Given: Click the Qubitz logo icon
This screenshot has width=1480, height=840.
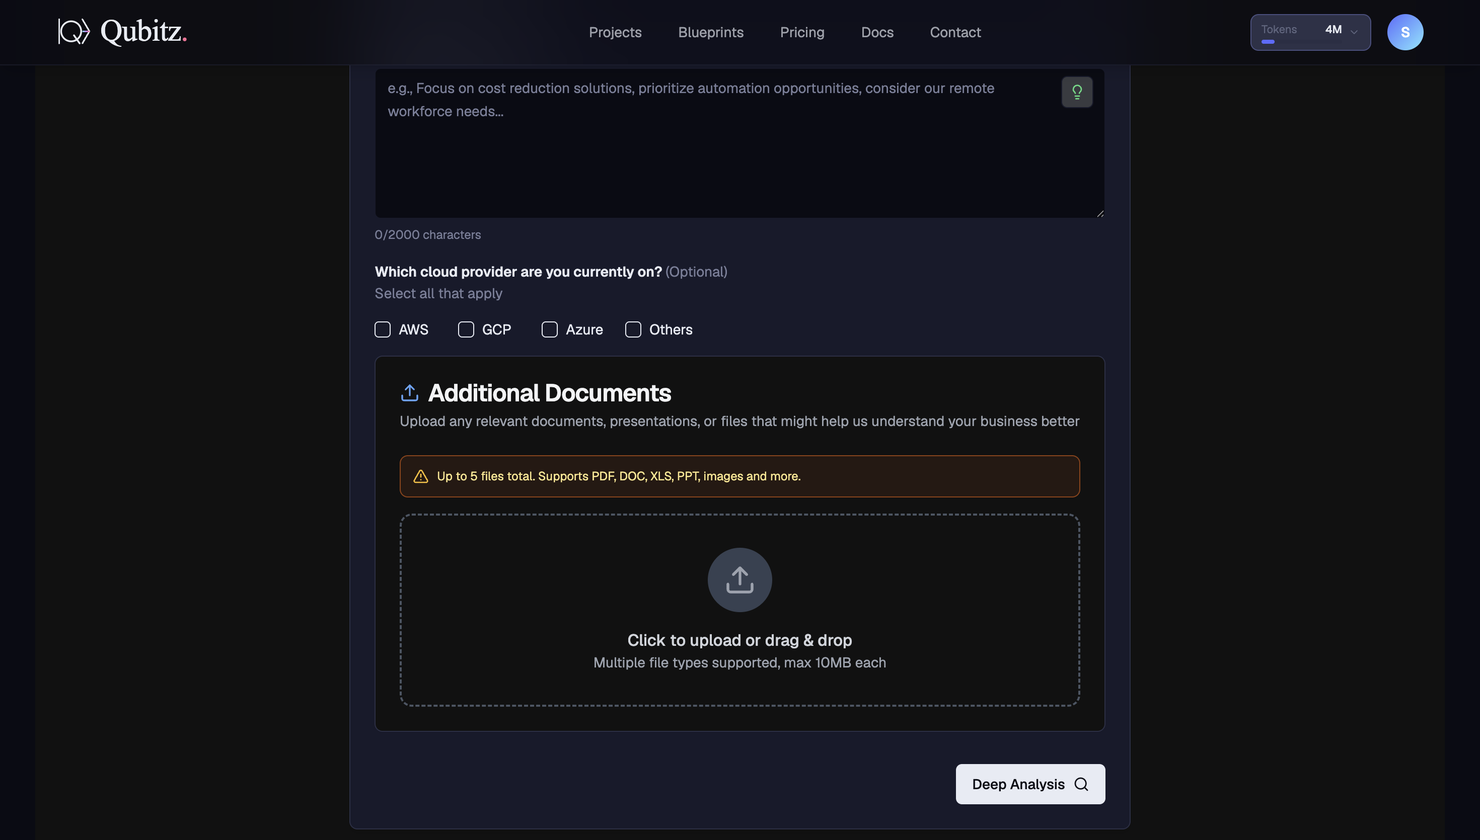Looking at the screenshot, I should pos(74,32).
